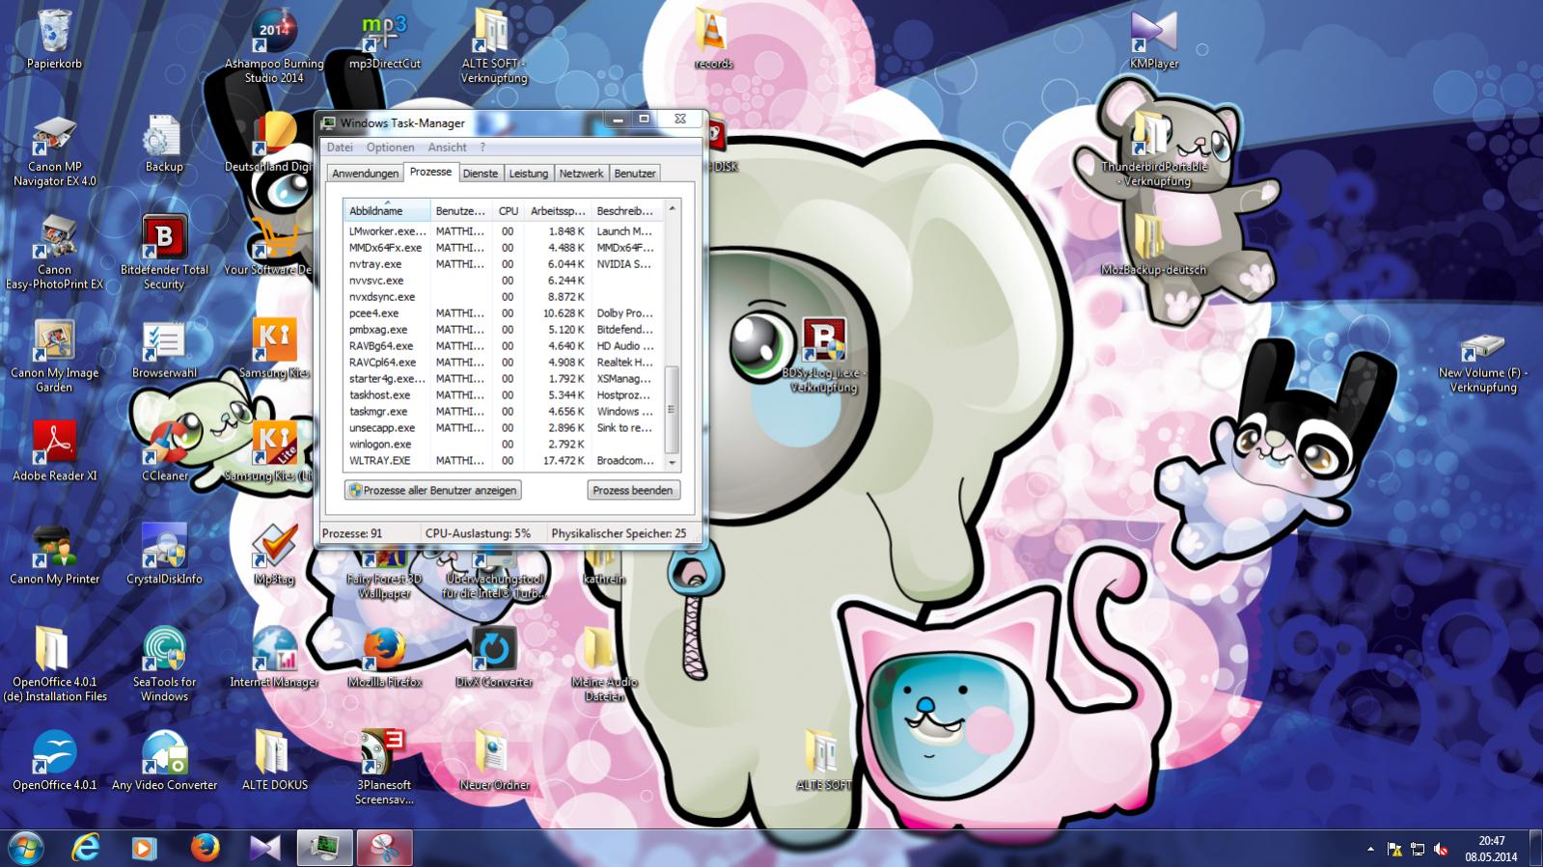The height and width of the screenshot is (867, 1543).
Task: Open 3Planesoft Screensaver shortcut
Action: (384, 767)
